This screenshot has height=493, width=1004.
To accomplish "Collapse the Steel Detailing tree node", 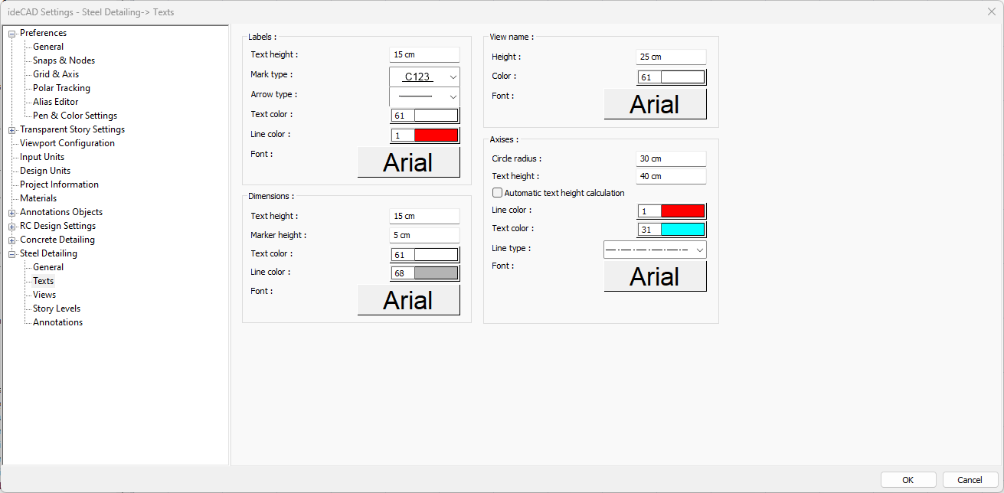I will click(12, 254).
